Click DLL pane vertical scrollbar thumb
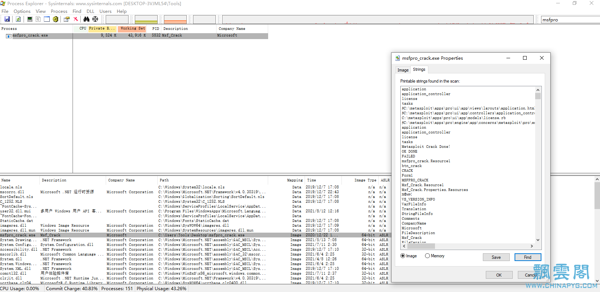 click(x=597, y=196)
